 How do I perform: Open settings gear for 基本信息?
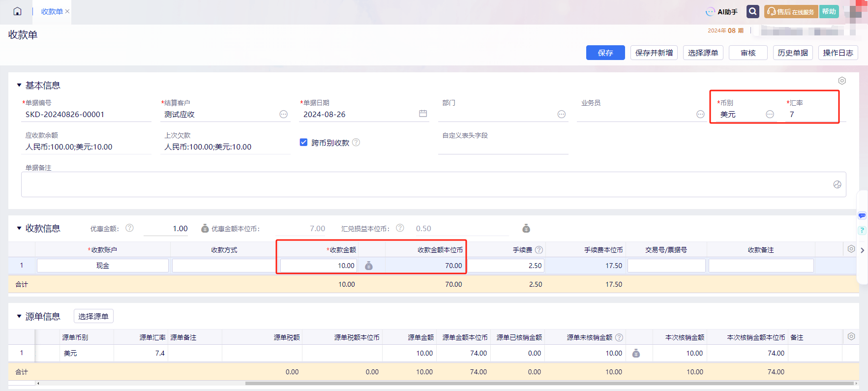click(x=842, y=81)
